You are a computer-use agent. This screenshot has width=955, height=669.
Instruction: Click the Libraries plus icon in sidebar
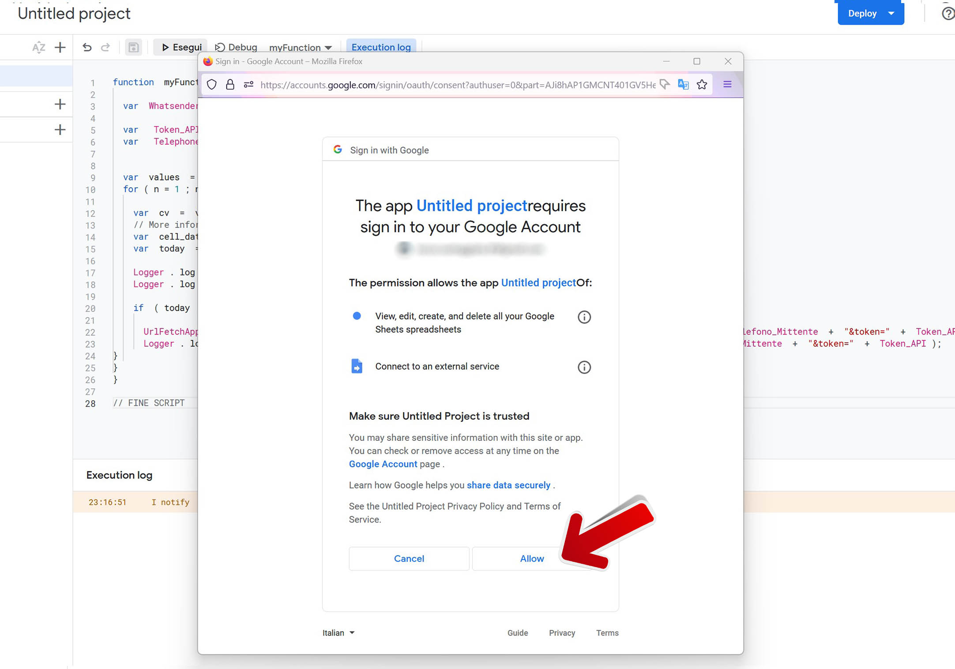tap(60, 104)
